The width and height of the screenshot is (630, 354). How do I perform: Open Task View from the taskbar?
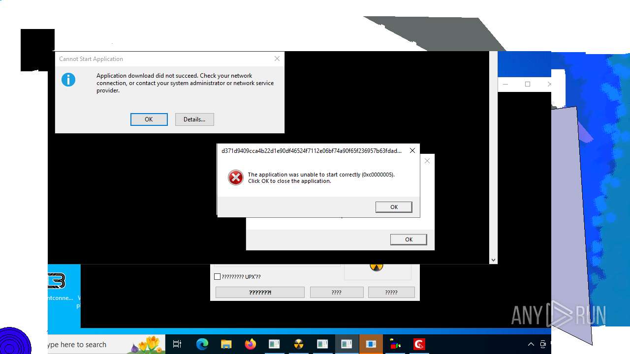177,345
